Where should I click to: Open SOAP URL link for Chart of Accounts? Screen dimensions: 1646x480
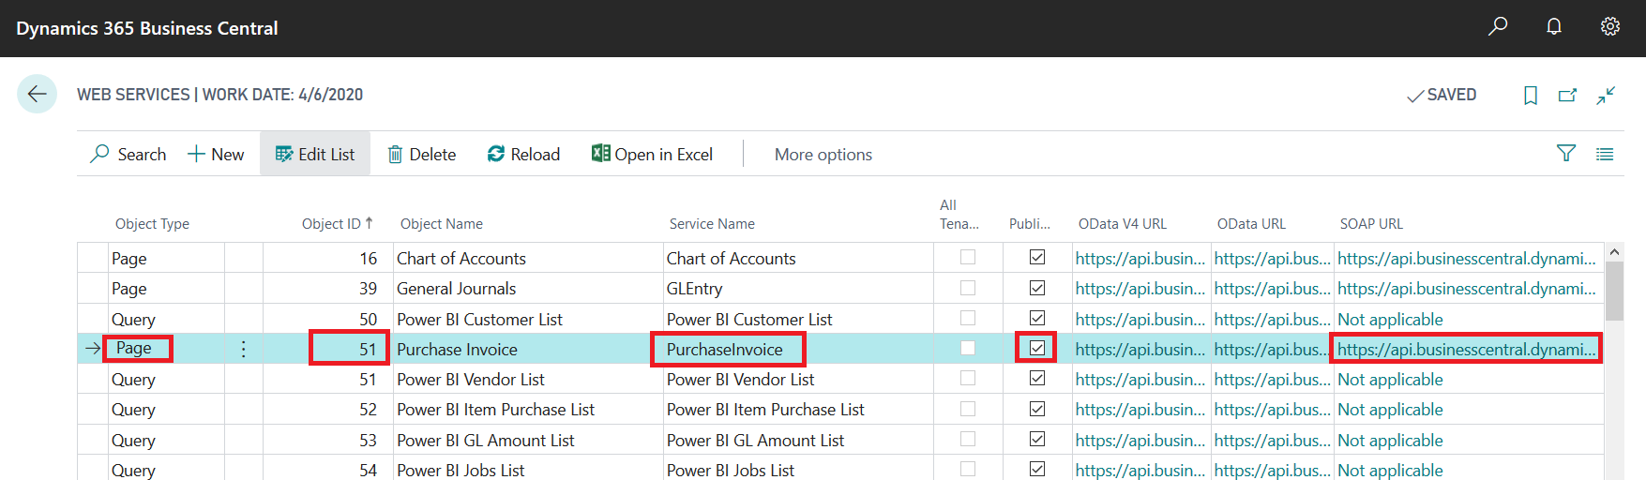1466,258
